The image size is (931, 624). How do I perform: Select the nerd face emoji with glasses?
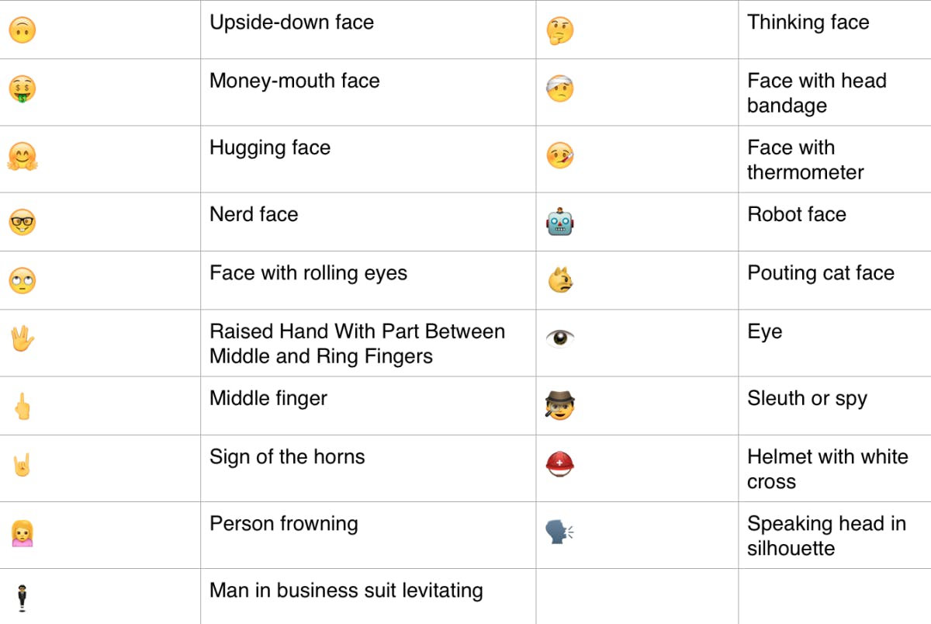tap(22, 223)
